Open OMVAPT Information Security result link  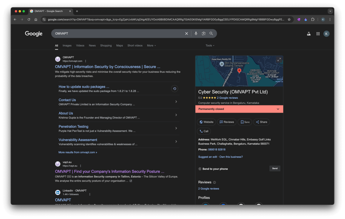click(x=107, y=67)
